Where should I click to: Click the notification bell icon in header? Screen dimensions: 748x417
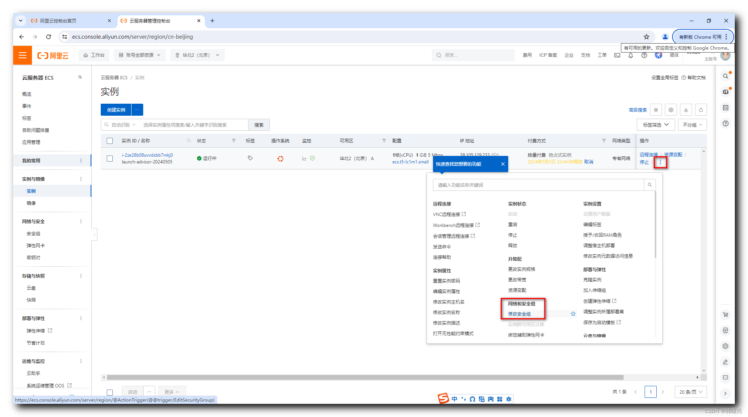click(630, 55)
